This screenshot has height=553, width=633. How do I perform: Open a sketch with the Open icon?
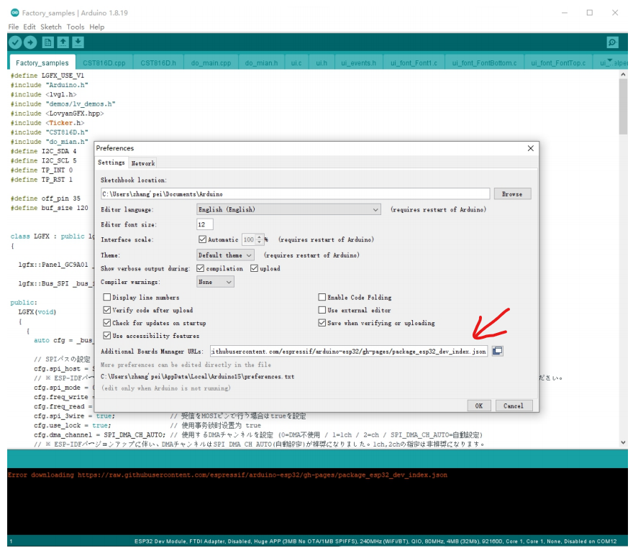pyautogui.click(x=63, y=42)
